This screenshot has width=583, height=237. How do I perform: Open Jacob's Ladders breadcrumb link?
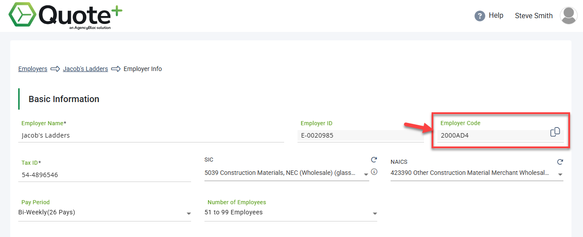(86, 69)
